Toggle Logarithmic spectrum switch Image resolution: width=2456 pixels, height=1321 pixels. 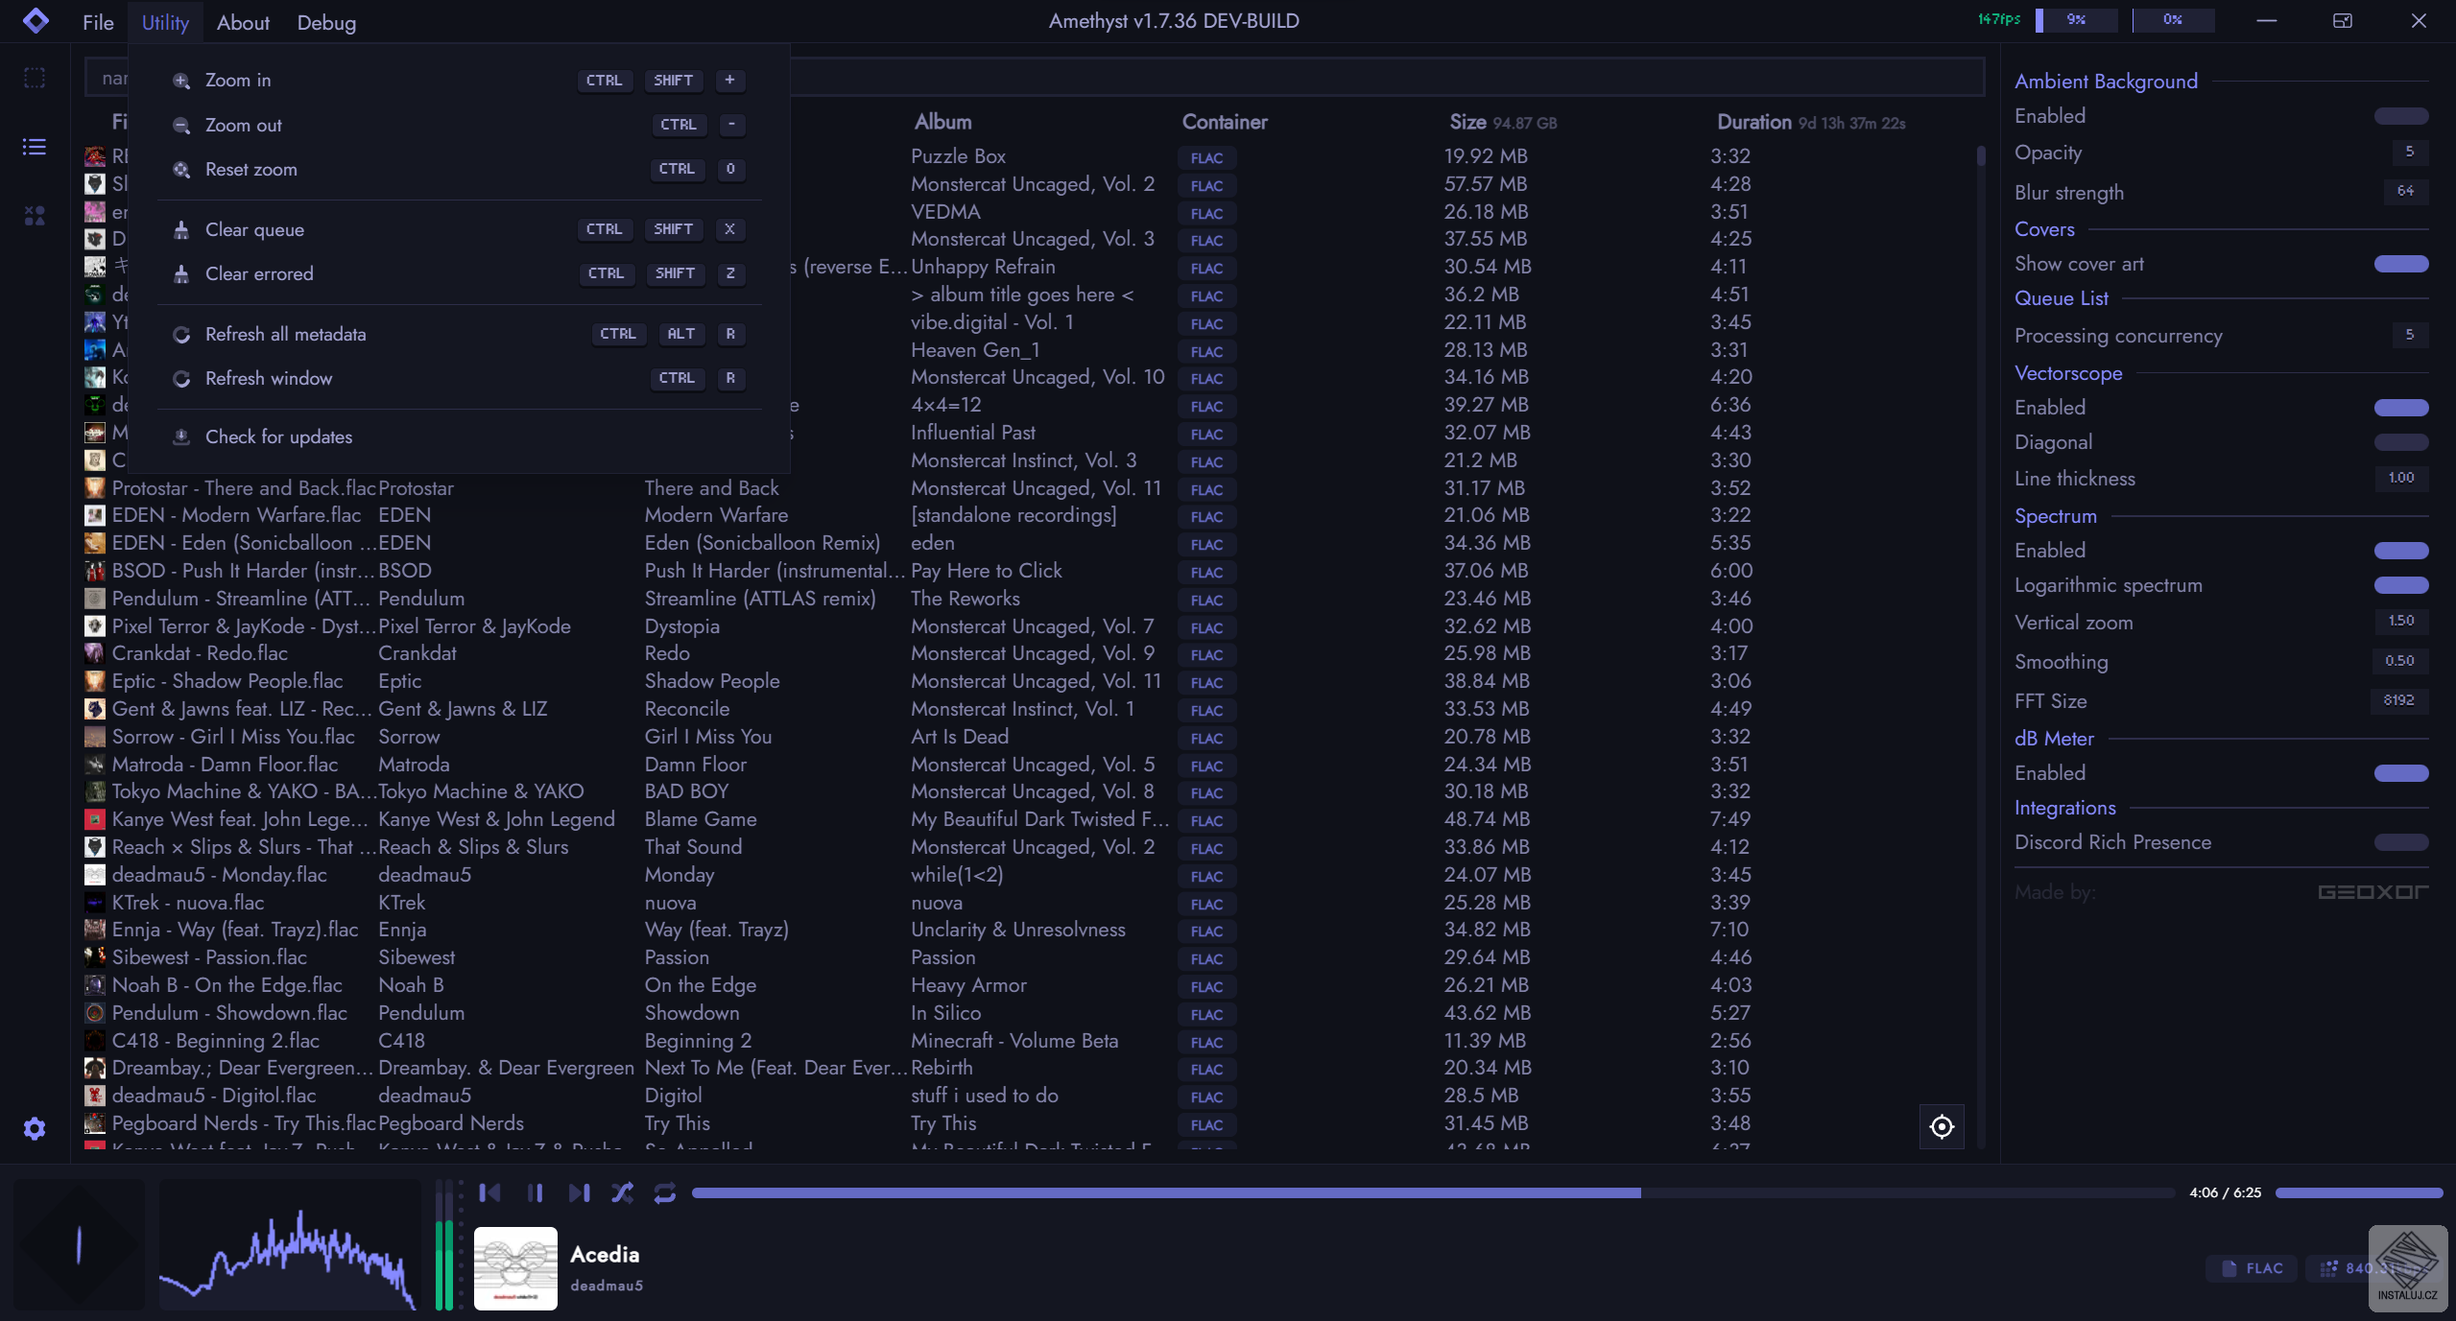click(2400, 585)
